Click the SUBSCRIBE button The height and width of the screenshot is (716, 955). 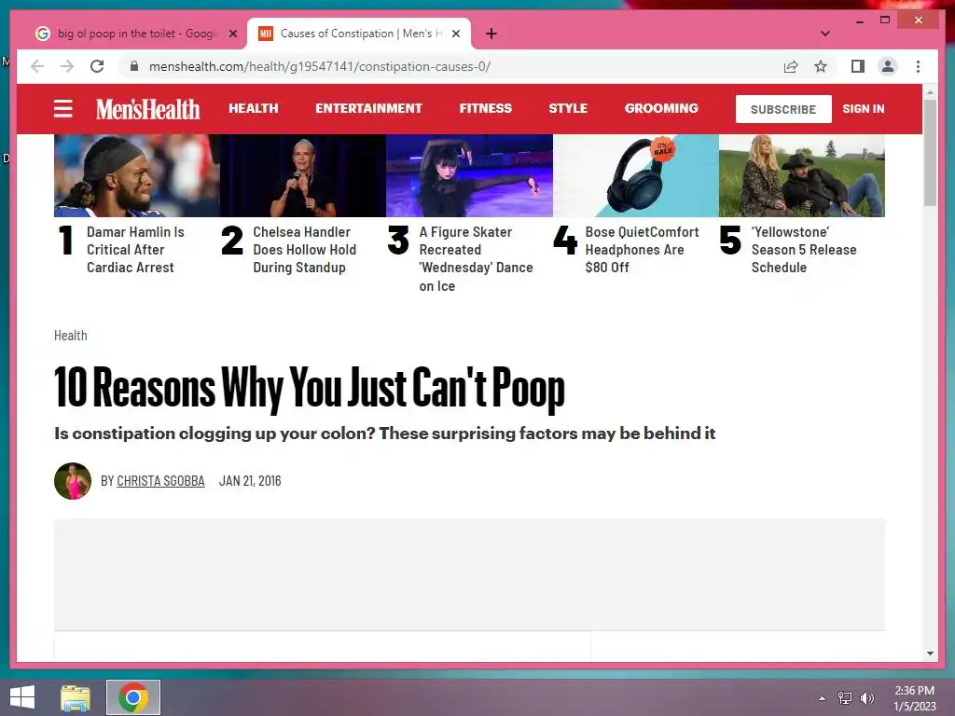pyautogui.click(x=783, y=109)
